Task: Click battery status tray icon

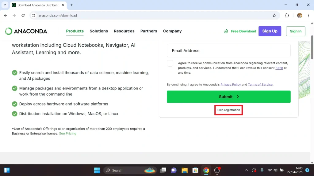Action: point(281,170)
